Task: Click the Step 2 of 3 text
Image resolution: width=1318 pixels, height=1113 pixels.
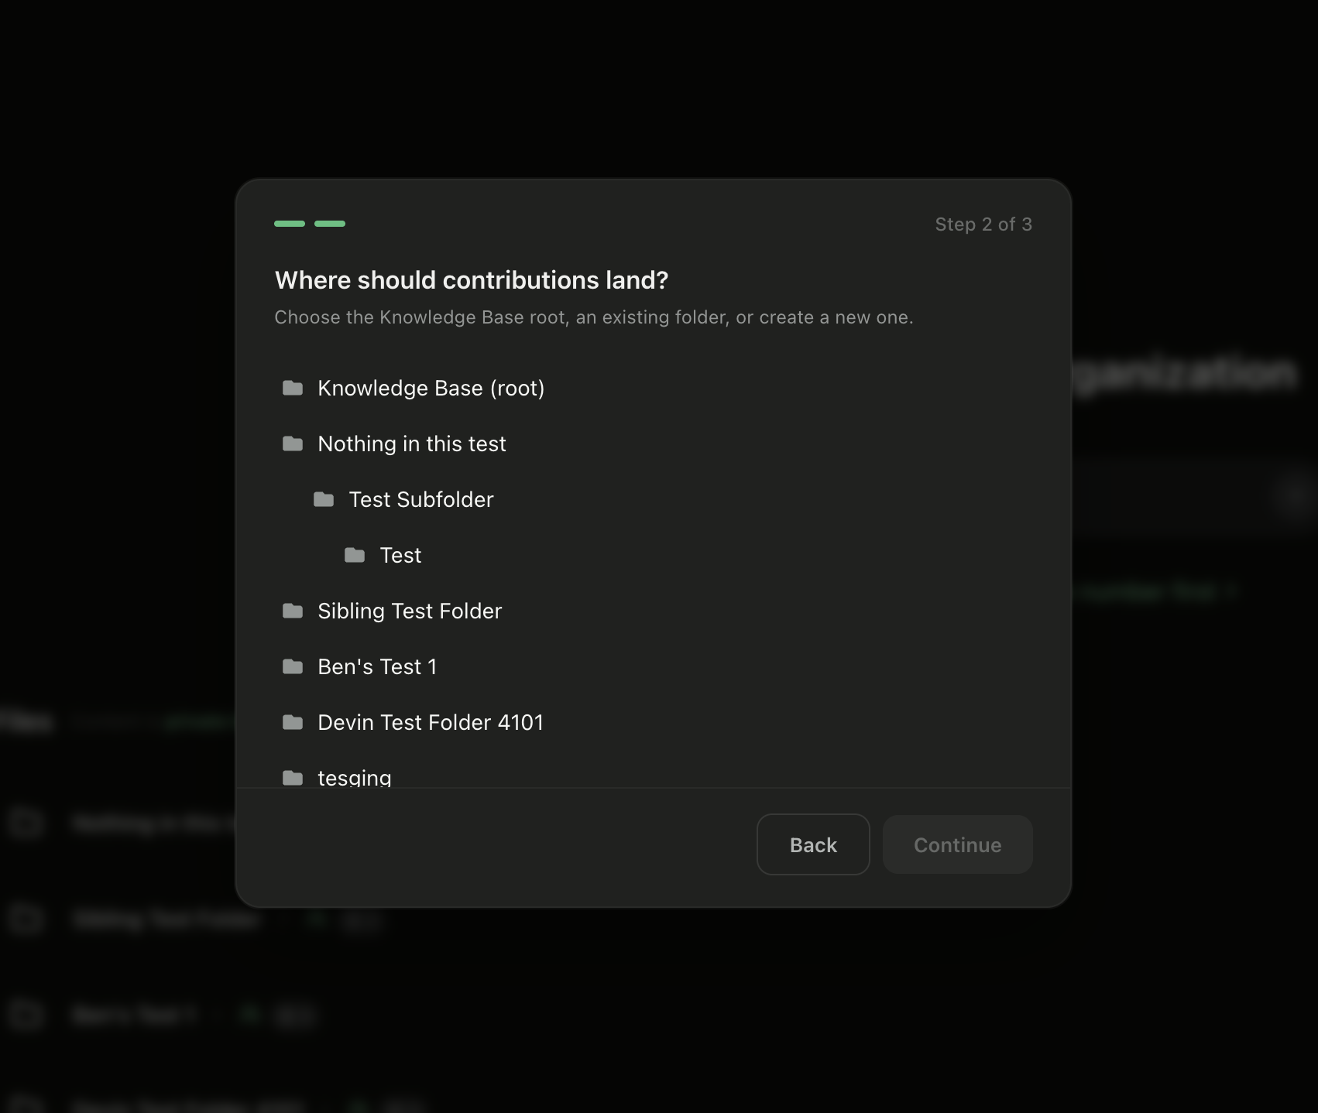Action: pyautogui.click(x=983, y=224)
